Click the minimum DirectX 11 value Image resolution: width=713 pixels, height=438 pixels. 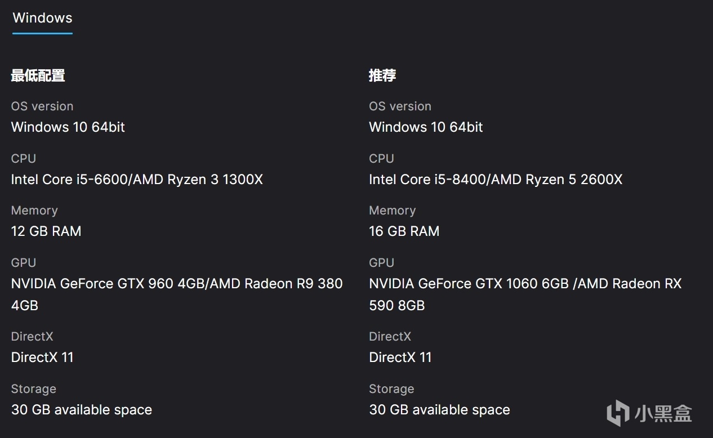[x=42, y=357]
